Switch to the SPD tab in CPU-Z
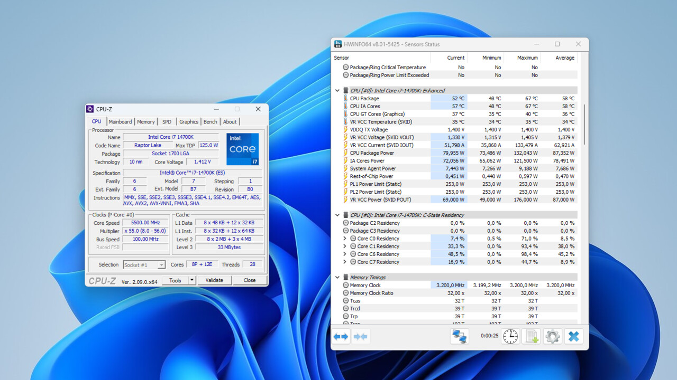The height and width of the screenshot is (380, 677). [167, 121]
